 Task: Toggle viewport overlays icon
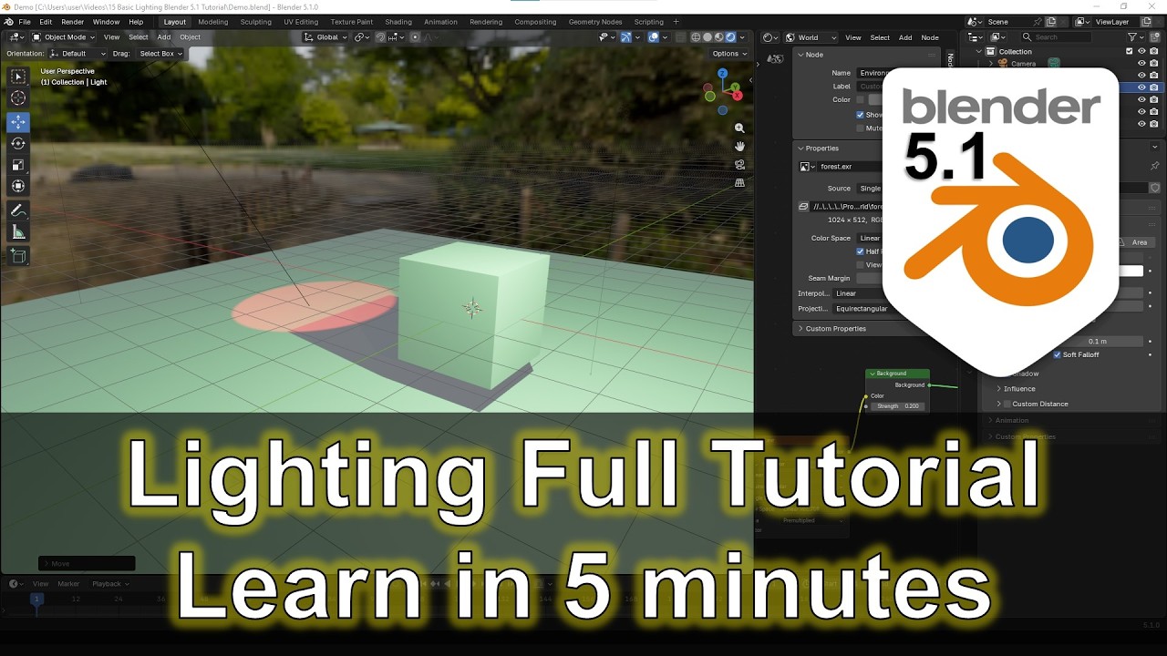pos(654,37)
